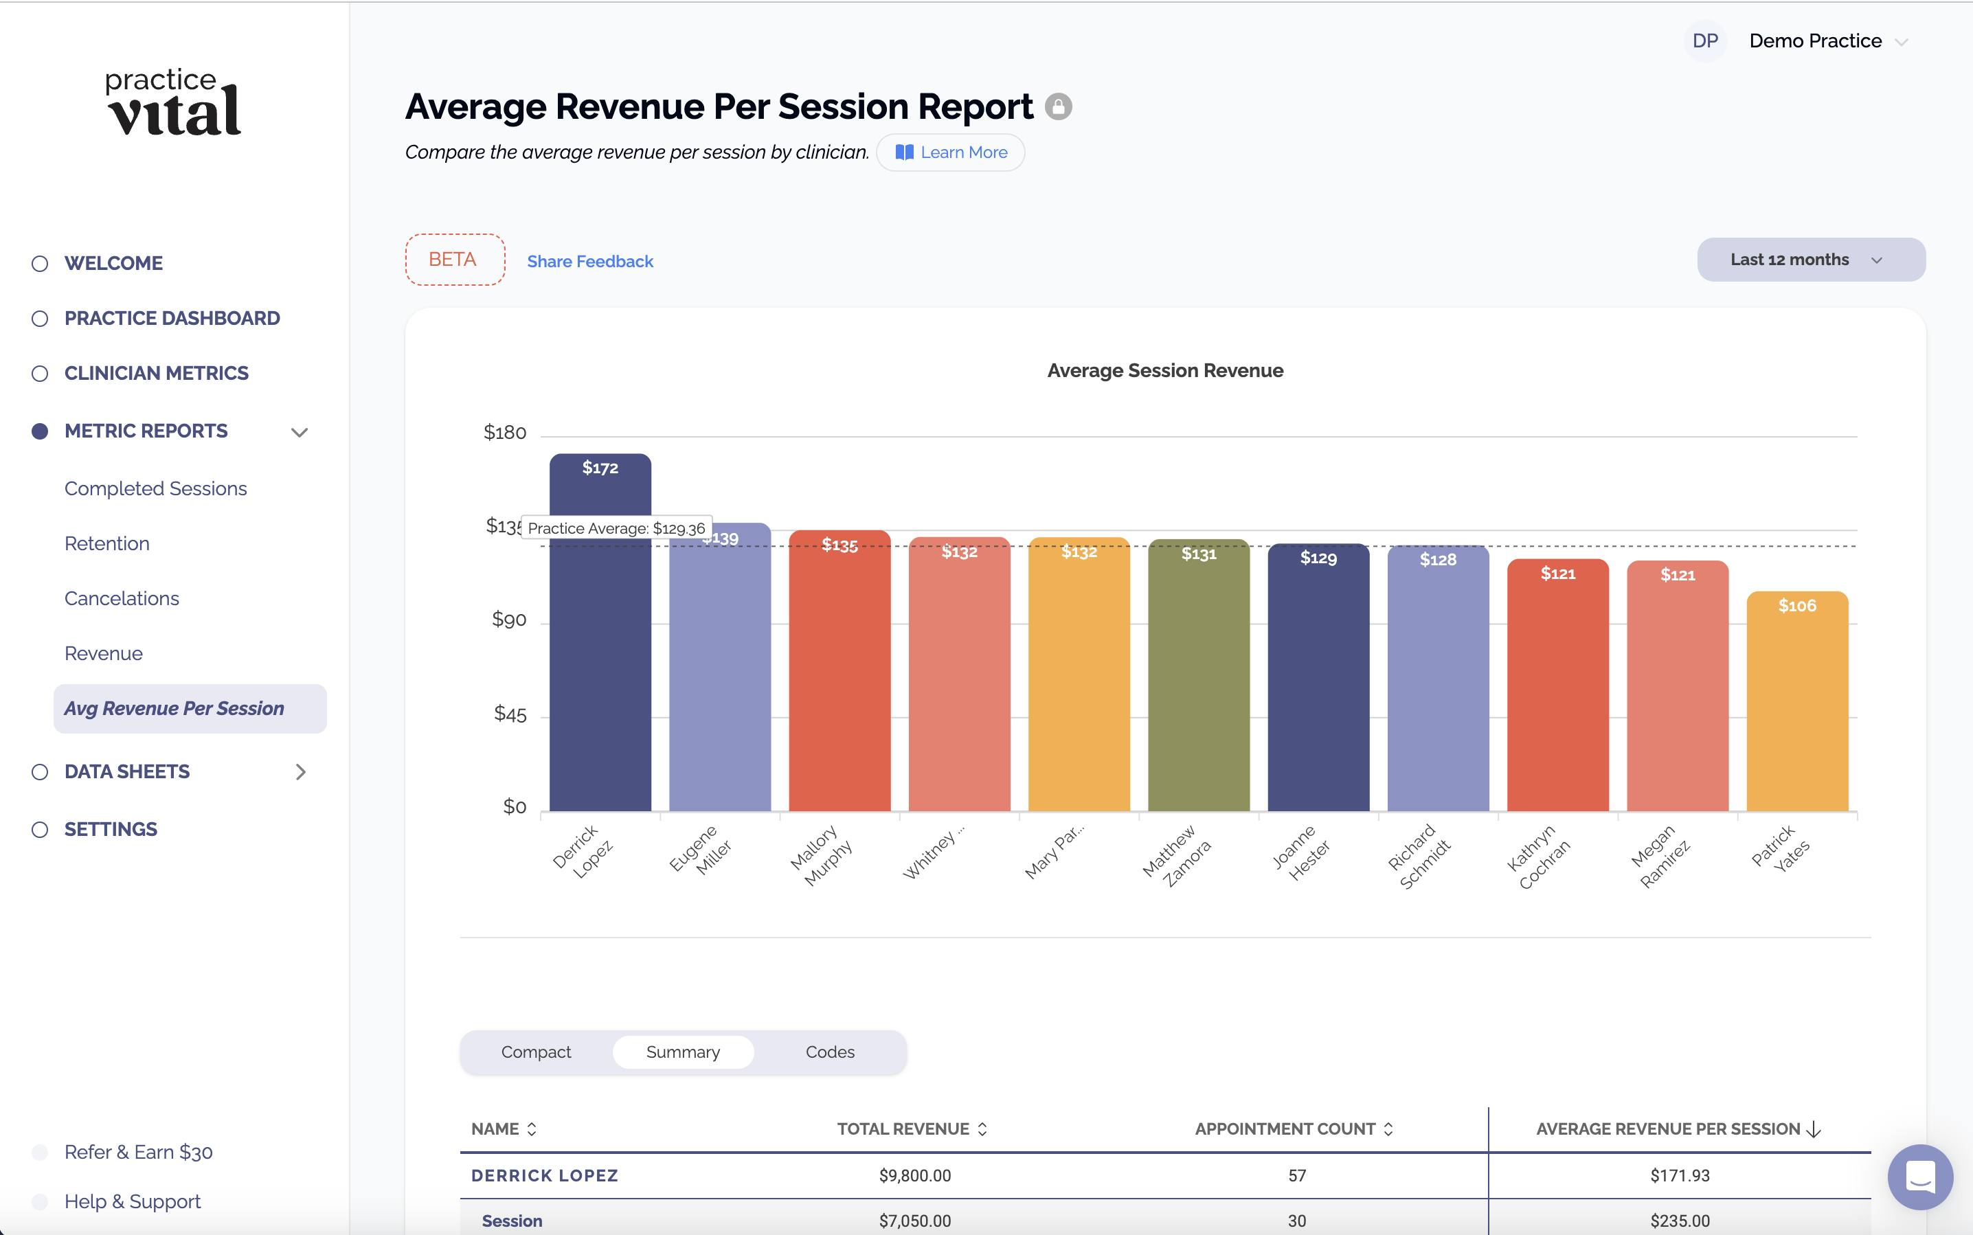Click the Session row label
The image size is (1973, 1235).
click(x=512, y=1221)
